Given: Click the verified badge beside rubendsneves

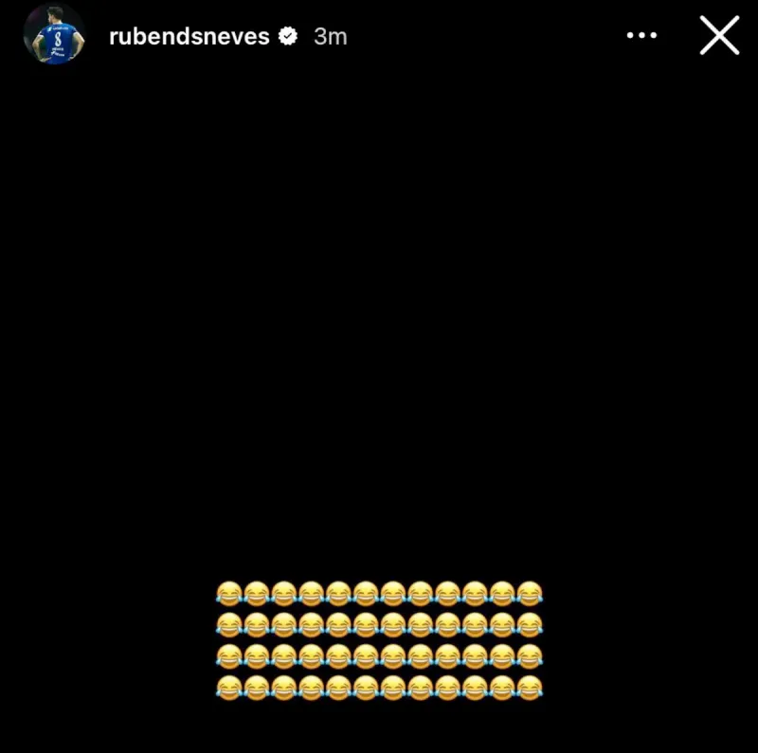Looking at the screenshot, I should click(288, 36).
